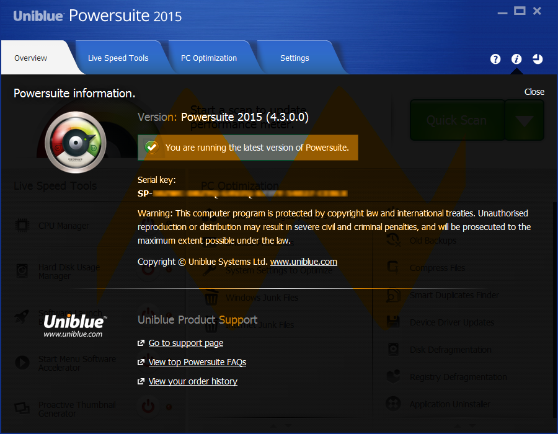Maximize the Powersuite window

point(520,11)
